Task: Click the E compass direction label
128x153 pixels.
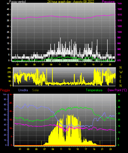Action: tap(120, 81)
